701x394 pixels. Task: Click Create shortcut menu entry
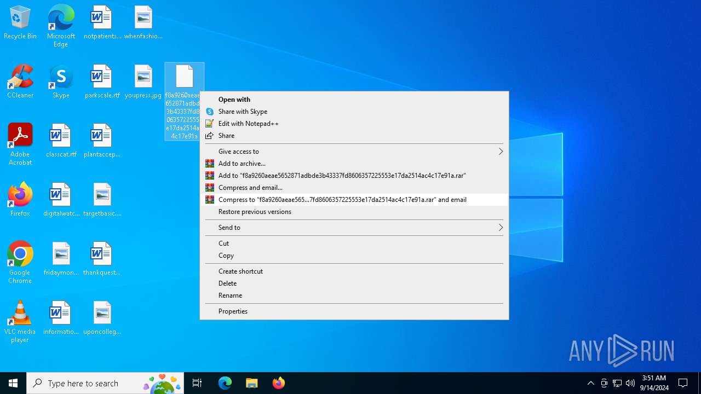pyautogui.click(x=354, y=271)
